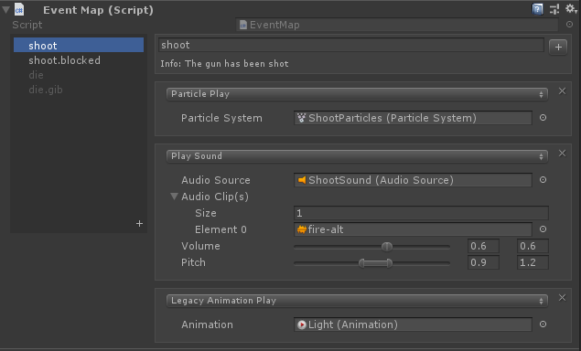The width and height of the screenshot is (581, 351).
Task: Click the Pitch maximum value 1.2 field
Action: 533,262
